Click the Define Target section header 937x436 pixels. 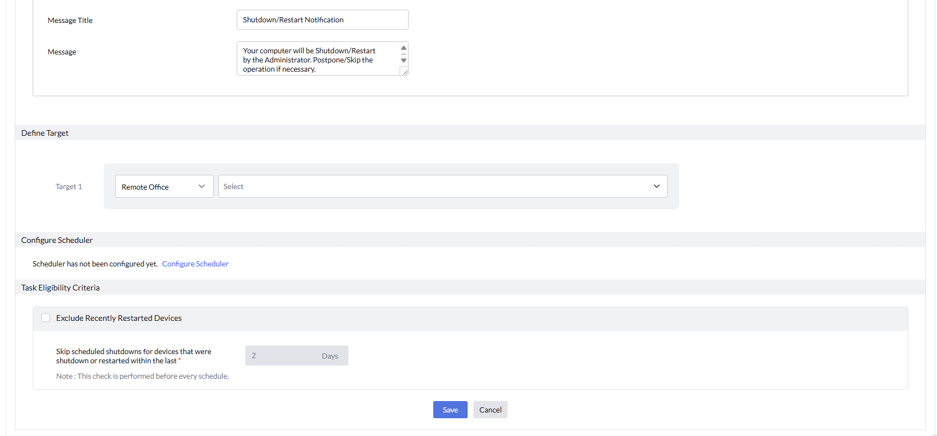[45, 133]
